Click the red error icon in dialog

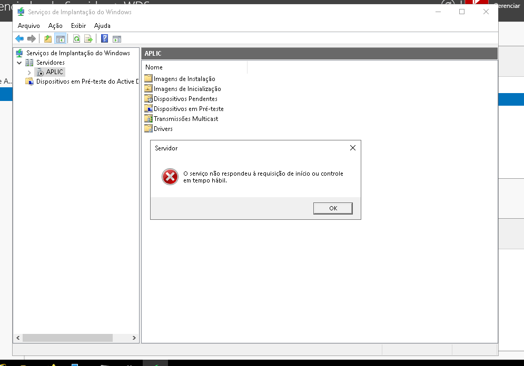tap(170, 177)
